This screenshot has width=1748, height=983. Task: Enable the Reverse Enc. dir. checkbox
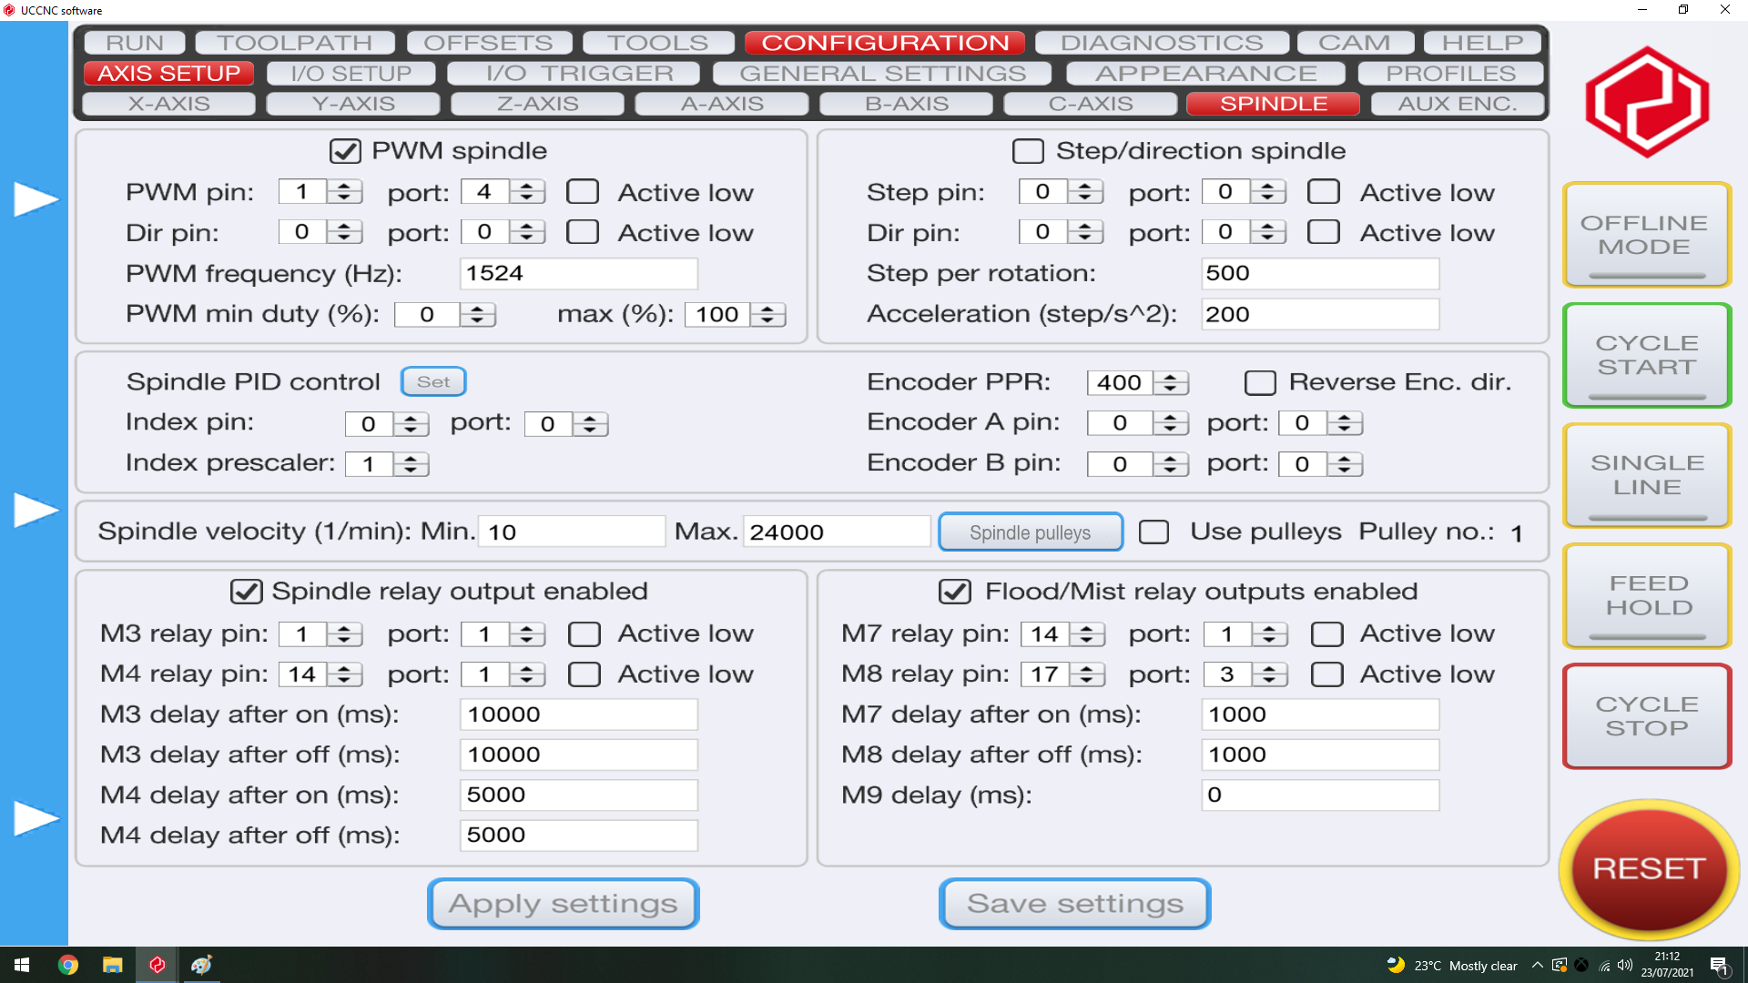coord(1260,382)
